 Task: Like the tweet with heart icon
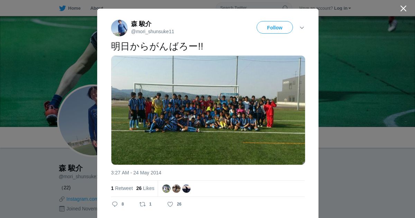[170, 204]
